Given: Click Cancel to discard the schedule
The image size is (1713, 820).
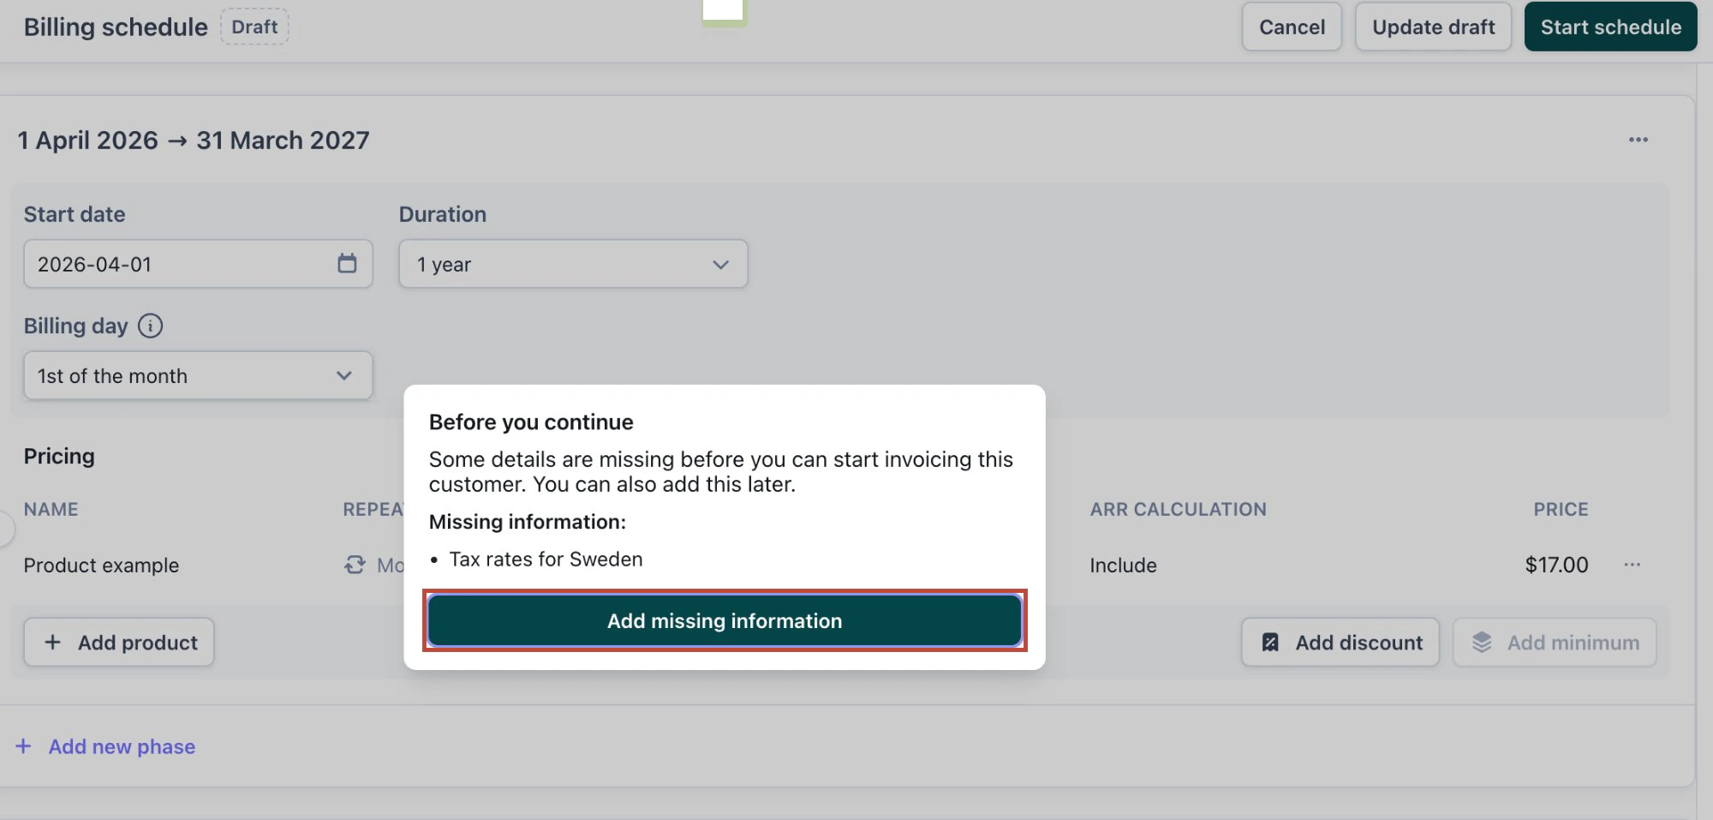Looking at the screenshot, I should pyautogui.click(x=1292, y=27).
